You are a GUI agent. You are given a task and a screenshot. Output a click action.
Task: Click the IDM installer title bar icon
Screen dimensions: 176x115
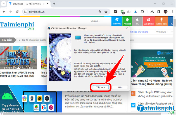(49, 28)
